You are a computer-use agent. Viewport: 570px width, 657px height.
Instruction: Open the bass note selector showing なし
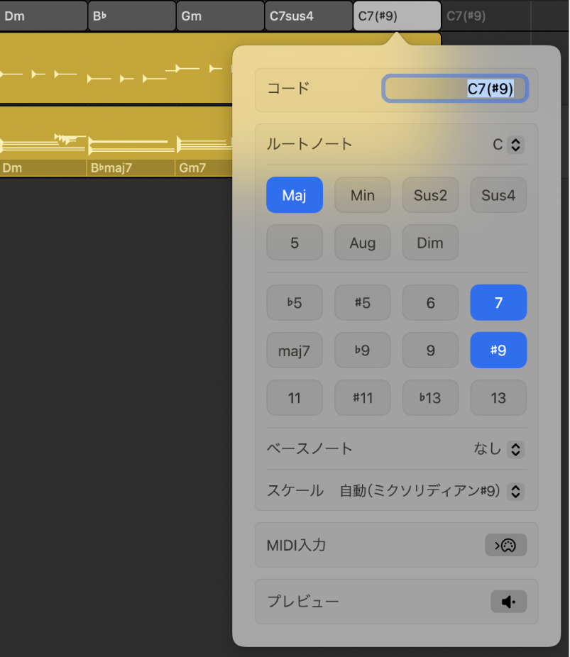click(515, 448)
